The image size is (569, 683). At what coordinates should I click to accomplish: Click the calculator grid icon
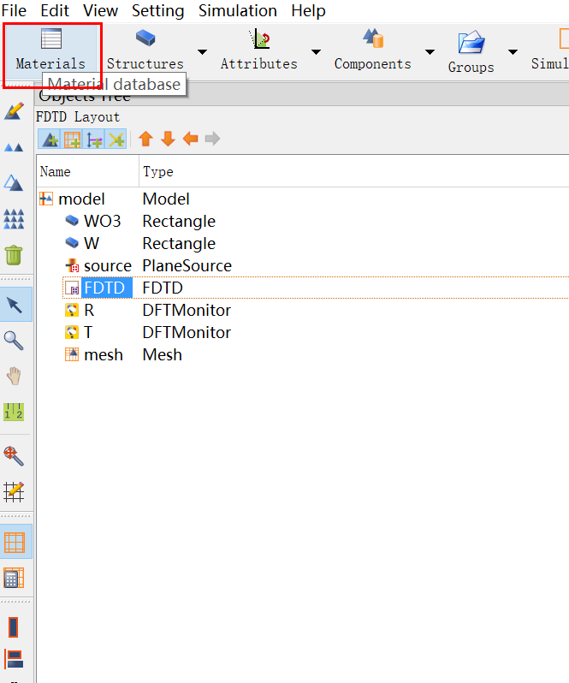(x=15, y=578)
